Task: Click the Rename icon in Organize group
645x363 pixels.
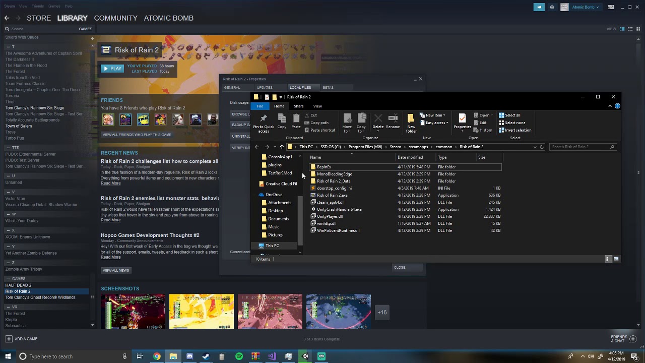Action: (x=393, y=121)
